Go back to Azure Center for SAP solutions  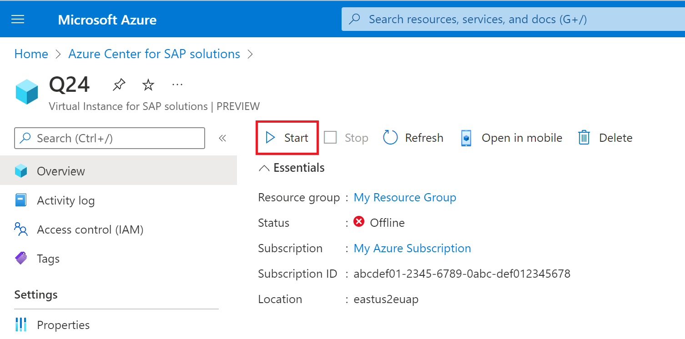tap(154, 54)
